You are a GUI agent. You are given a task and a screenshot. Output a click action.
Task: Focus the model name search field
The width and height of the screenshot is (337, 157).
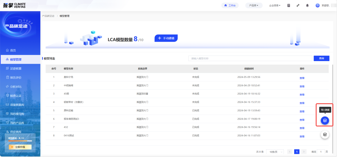pos(250,58)
